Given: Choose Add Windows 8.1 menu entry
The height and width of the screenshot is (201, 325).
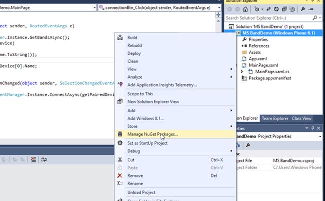Looking at the screenshot, I should pyautogui.click(x=176, y=118).
